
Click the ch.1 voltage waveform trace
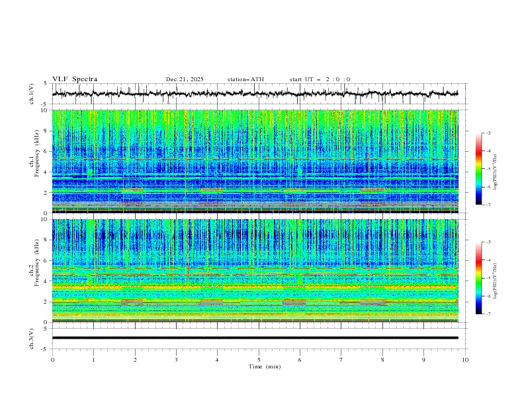[x=255, y=94]
